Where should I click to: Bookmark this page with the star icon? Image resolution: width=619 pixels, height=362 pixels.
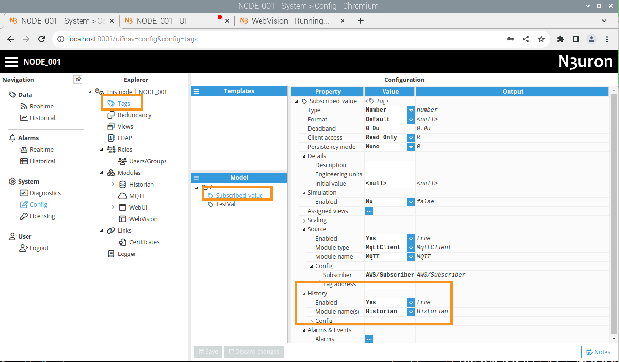point(541,39)
